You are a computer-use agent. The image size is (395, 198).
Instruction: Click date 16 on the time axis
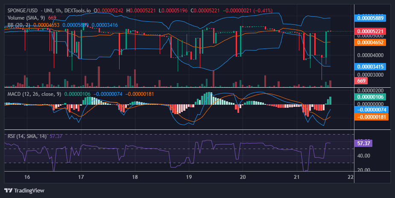pyautogui.click(x=27, y=177)
